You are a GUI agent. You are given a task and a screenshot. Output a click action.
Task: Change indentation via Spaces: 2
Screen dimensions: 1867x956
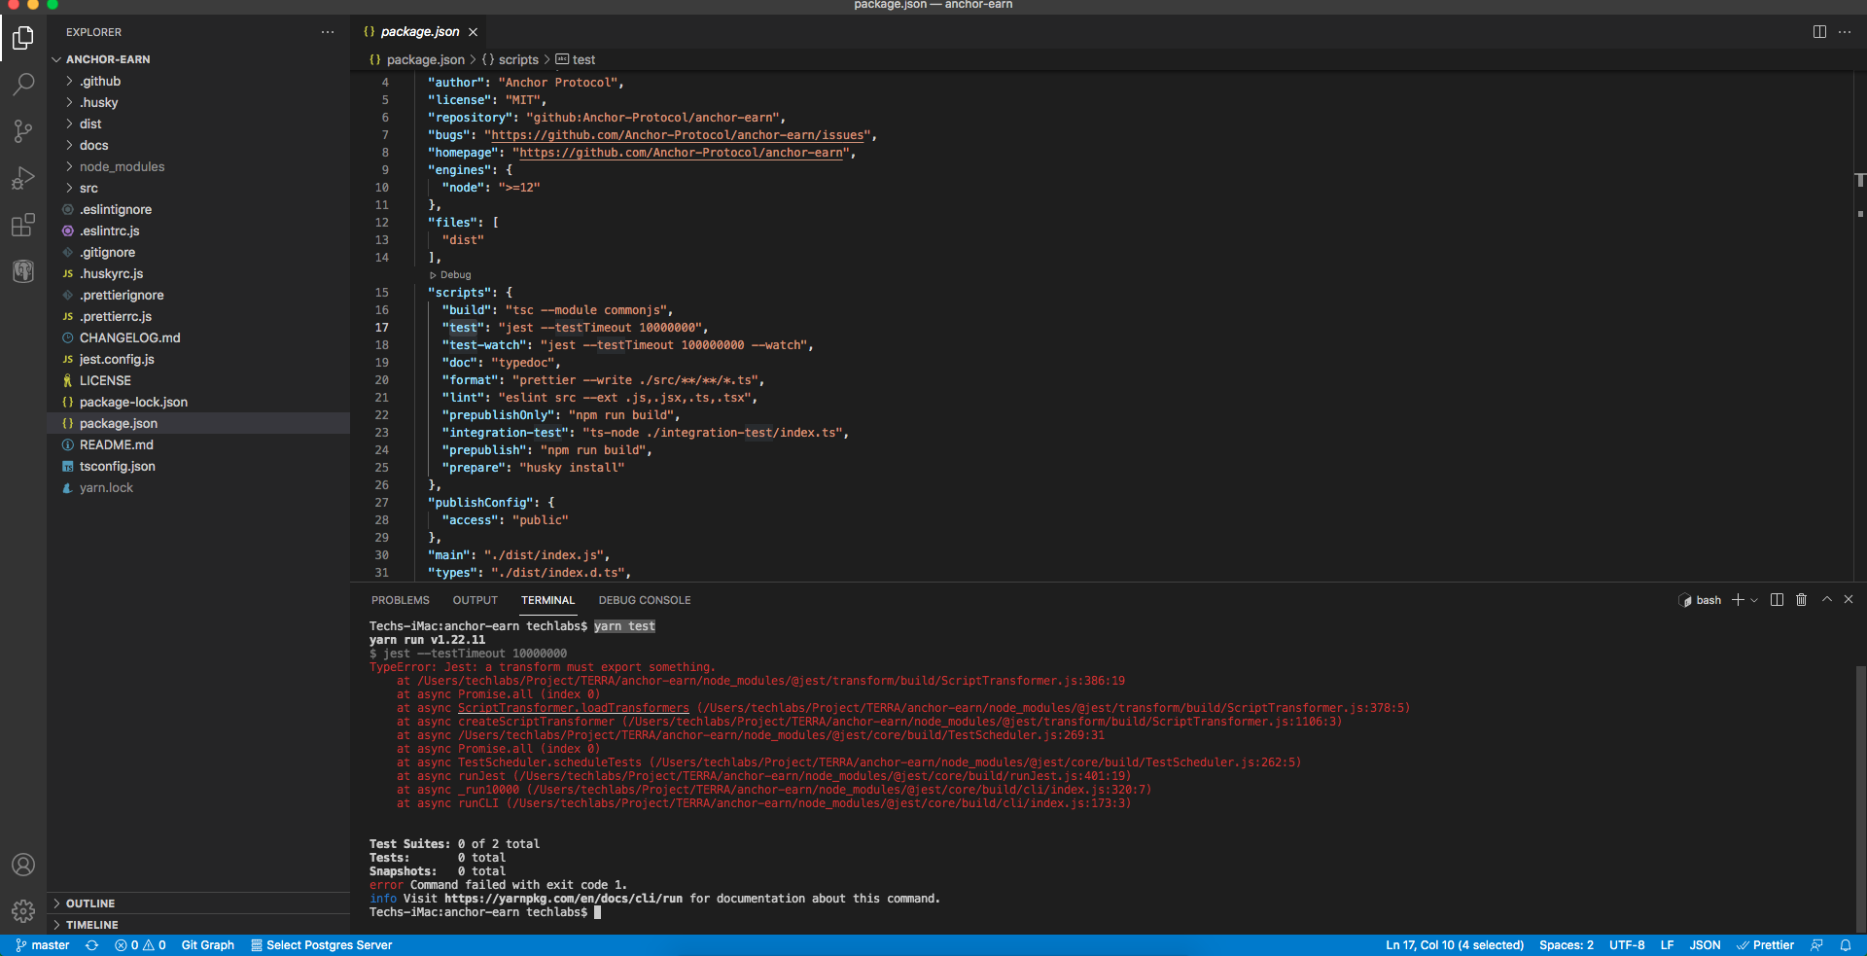tap(1567, 945)
